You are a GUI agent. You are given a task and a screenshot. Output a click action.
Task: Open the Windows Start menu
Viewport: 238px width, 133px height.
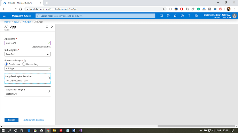[3, 131]
